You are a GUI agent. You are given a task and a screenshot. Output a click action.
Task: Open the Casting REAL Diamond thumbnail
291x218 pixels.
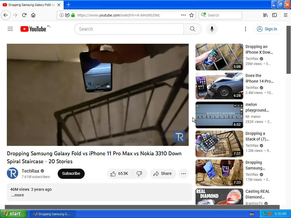(x=219, y=196)
